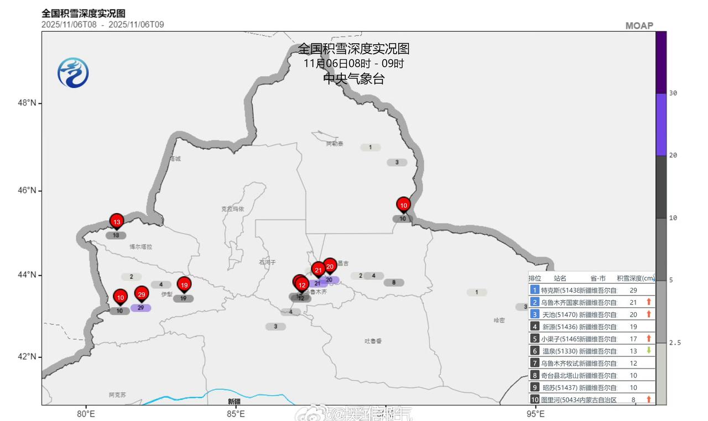708x421 pixels.
Task: Click the 站名 column header
Action: pyautogui.click(x=560, y=278)
